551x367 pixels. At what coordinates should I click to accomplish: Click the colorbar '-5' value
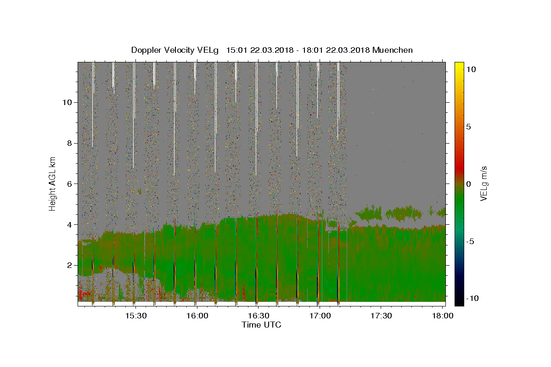click(470, 241)
